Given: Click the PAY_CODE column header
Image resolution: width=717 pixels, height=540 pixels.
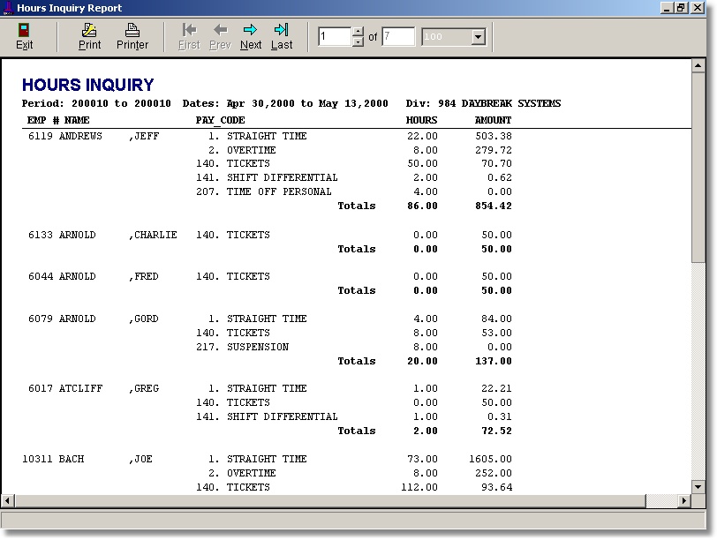Looking at the screenshot, I should click(221, 120).
